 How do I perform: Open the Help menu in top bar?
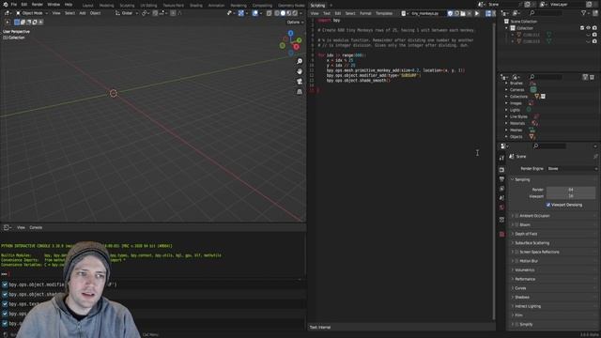pos(69,5)
